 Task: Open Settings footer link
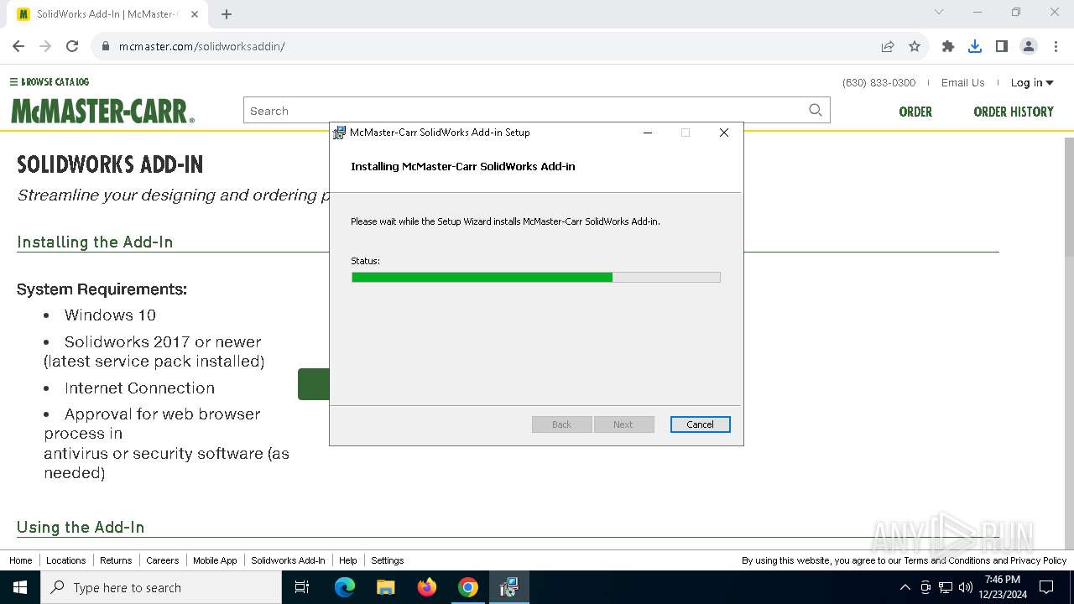[388, 560]
